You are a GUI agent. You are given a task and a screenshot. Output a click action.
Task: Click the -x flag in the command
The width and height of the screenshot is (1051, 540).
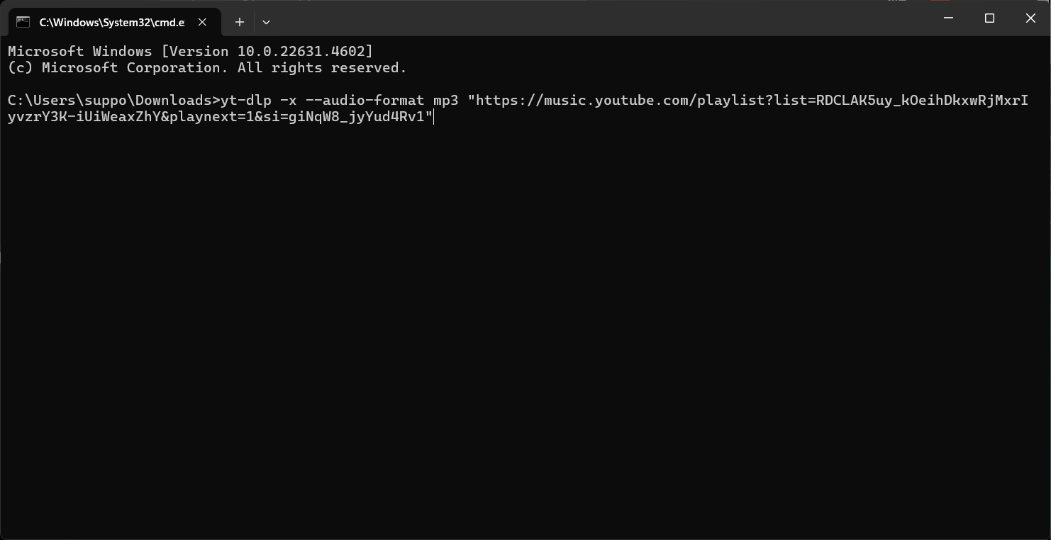coord(289,101)
